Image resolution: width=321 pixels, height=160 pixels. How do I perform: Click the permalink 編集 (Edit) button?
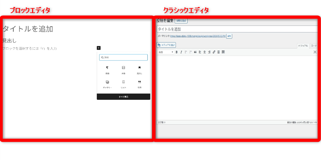click(x=229, y=36)
